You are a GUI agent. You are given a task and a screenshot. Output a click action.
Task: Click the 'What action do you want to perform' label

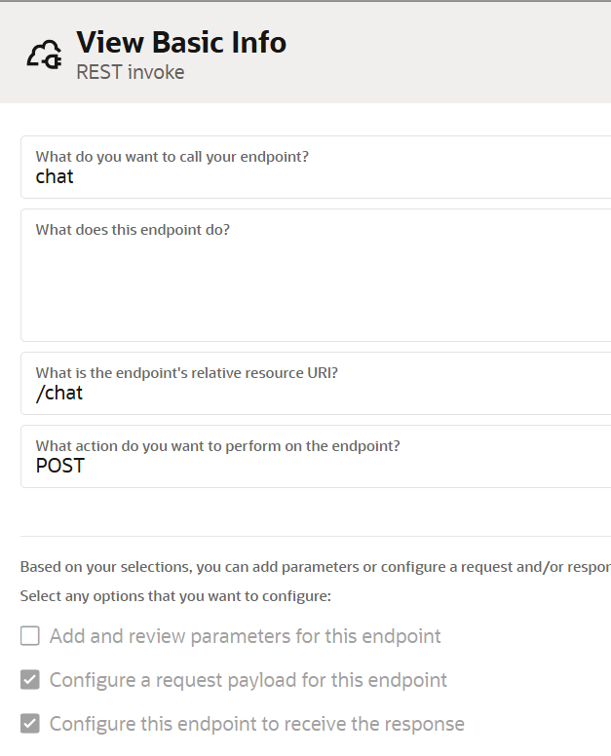217,445
